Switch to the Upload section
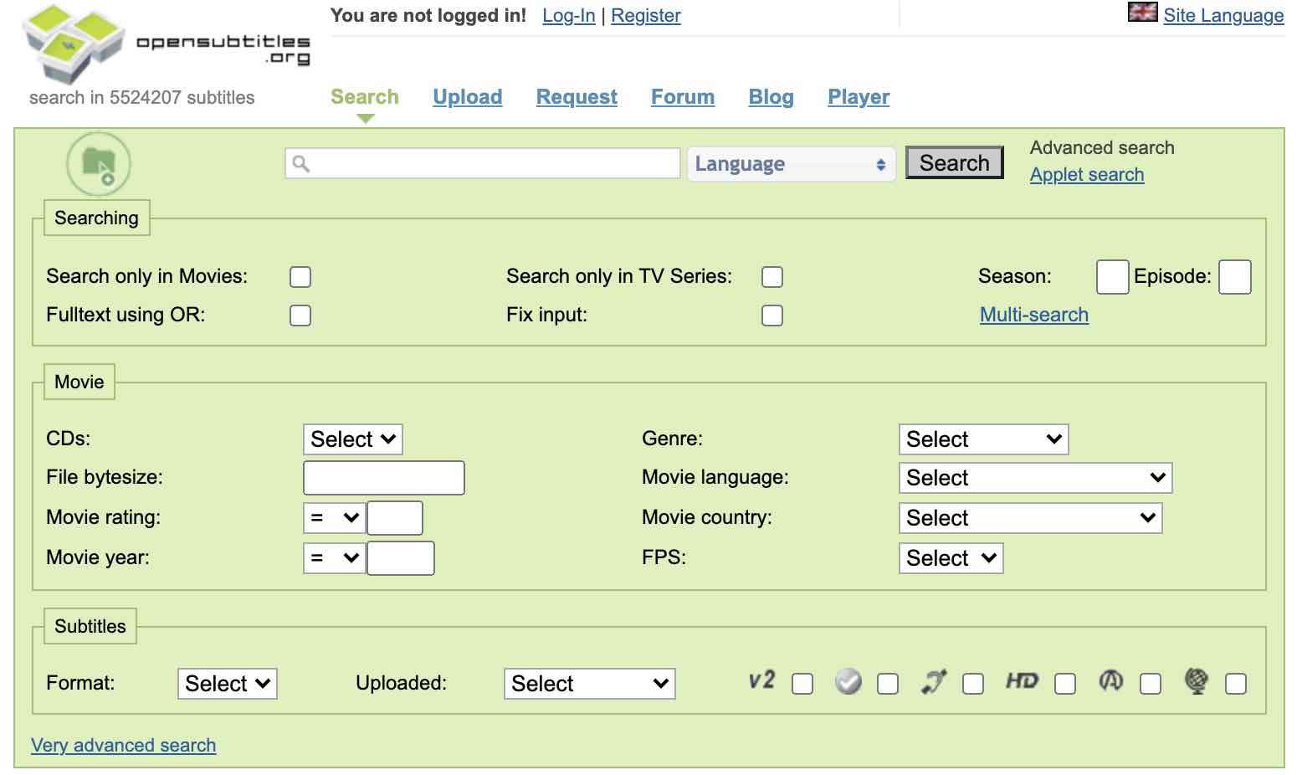Screen dimensions: 1302x775 point(467,96)
